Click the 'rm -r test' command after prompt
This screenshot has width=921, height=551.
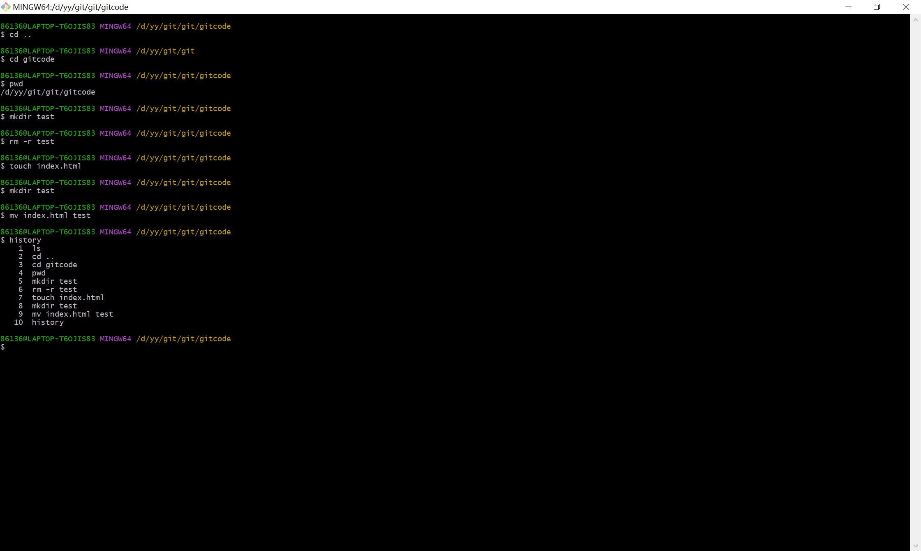pyautogui.click(x=32, y=141)
